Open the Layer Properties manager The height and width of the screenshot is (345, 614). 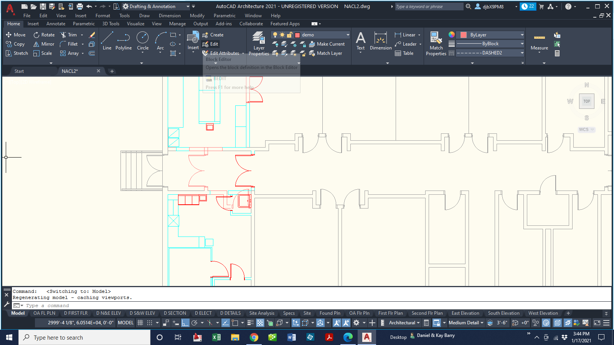coord(258,42)
